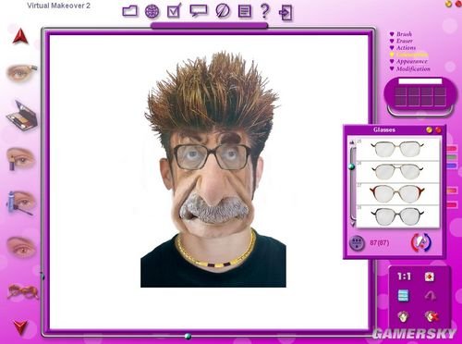Close the Glasses panel with red button
The height and width of the screenshot is (344, 462).
pos(438,130)
